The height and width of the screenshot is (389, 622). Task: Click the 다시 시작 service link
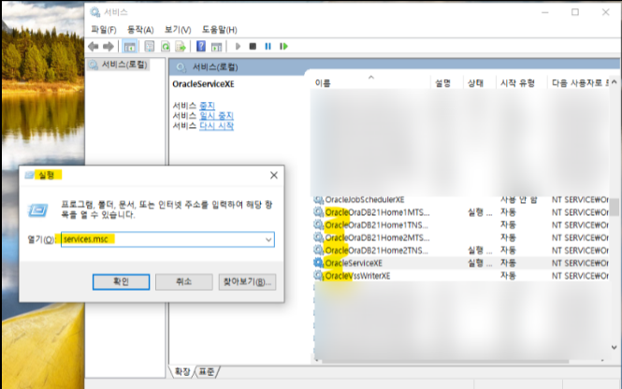(x=216, y=125)
